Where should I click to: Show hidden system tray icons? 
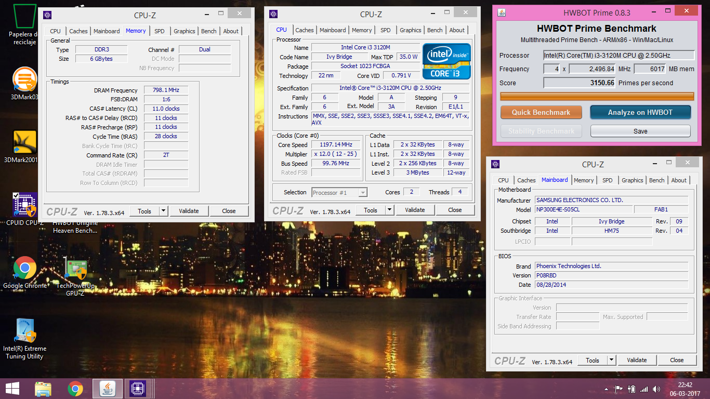(x=606, y=389)
